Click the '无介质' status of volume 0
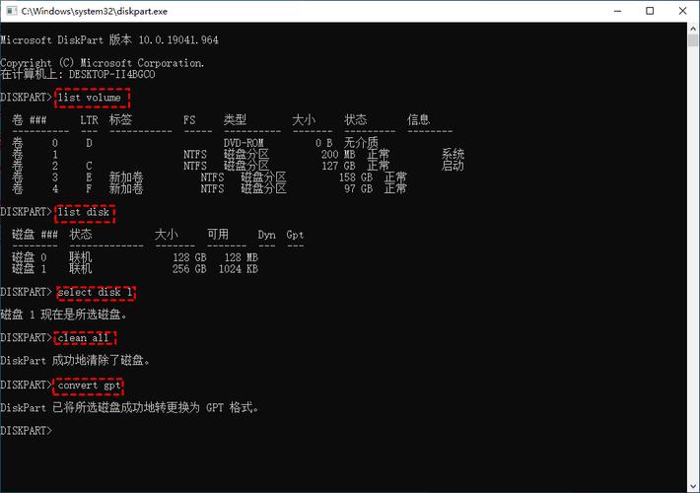This screenshot has width=700, height=493. [x=361, y=143]
